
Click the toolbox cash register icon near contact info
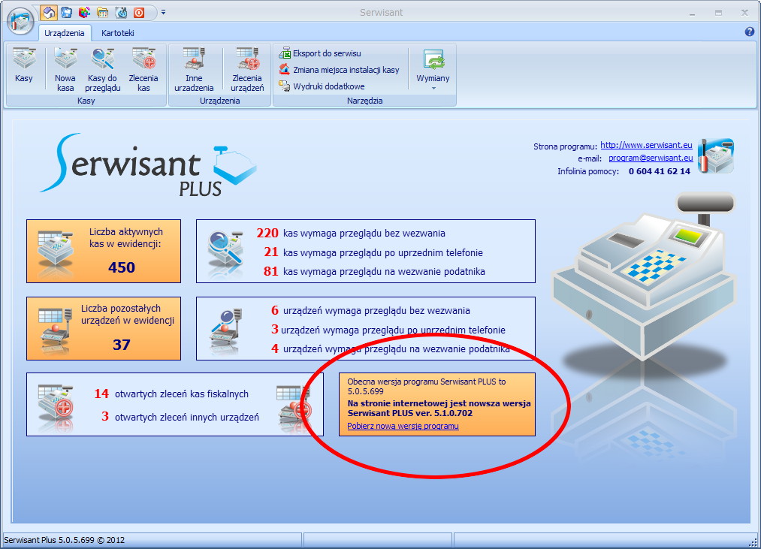click(716, 155)
